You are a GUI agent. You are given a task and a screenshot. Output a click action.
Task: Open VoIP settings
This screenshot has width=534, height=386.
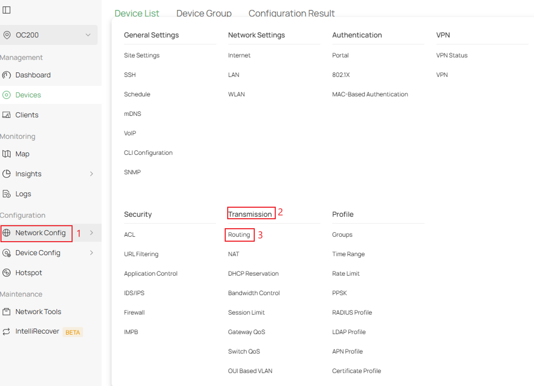(x=130, y=133)
